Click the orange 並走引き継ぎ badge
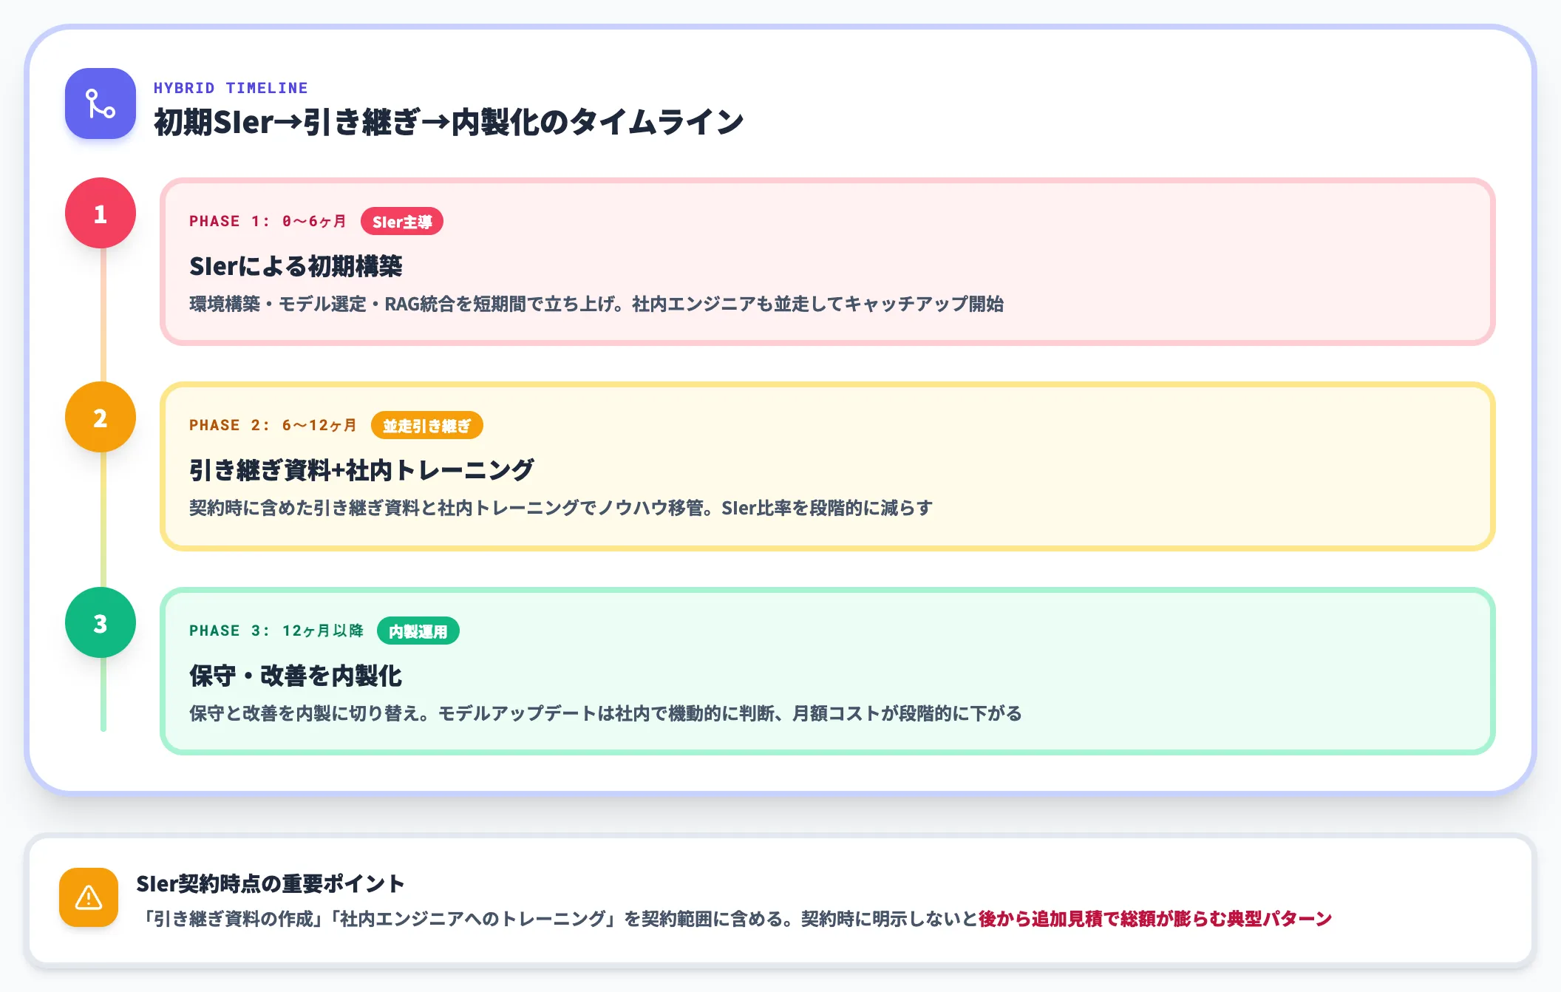1561x992 pixels. coord(426,425)
